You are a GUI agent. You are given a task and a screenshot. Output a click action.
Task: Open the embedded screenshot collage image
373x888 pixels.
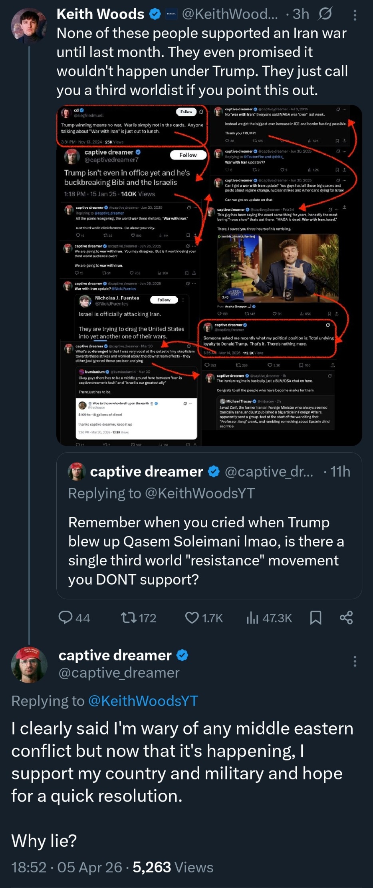(x=209, y=275)
